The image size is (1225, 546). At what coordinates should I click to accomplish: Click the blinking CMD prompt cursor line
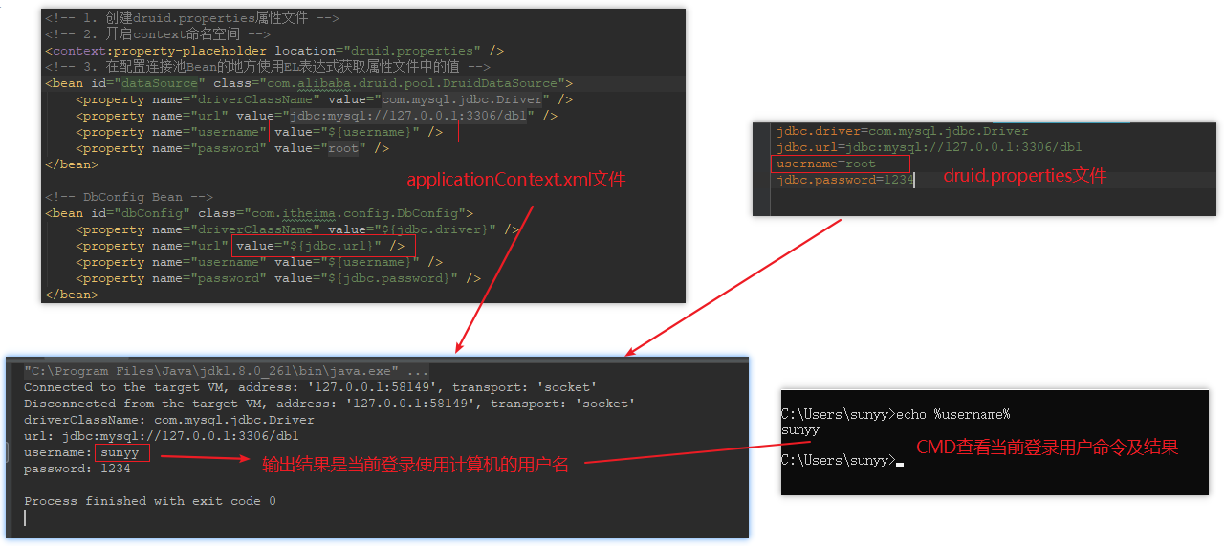pyautogui.click(x=842, y=461)
